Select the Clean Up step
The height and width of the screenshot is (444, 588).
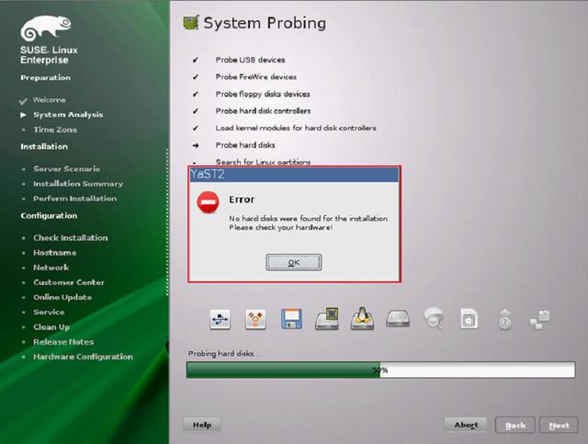pyautogui.click(x=51, y=327)
